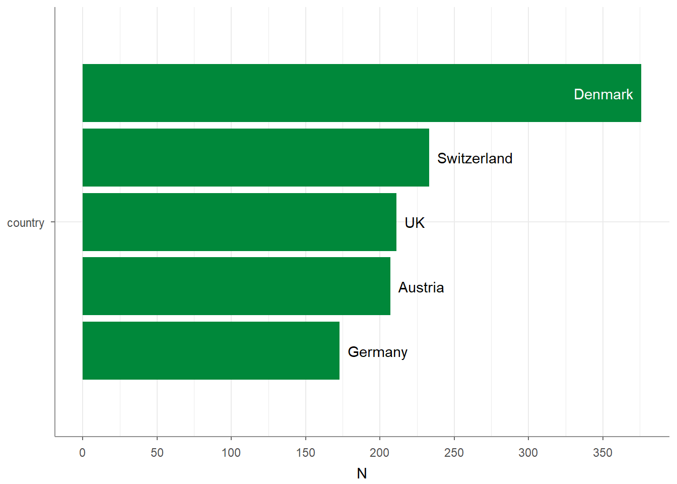Select the Switzerland bar
The image size is (677, 484).
[x=256, y=157]
